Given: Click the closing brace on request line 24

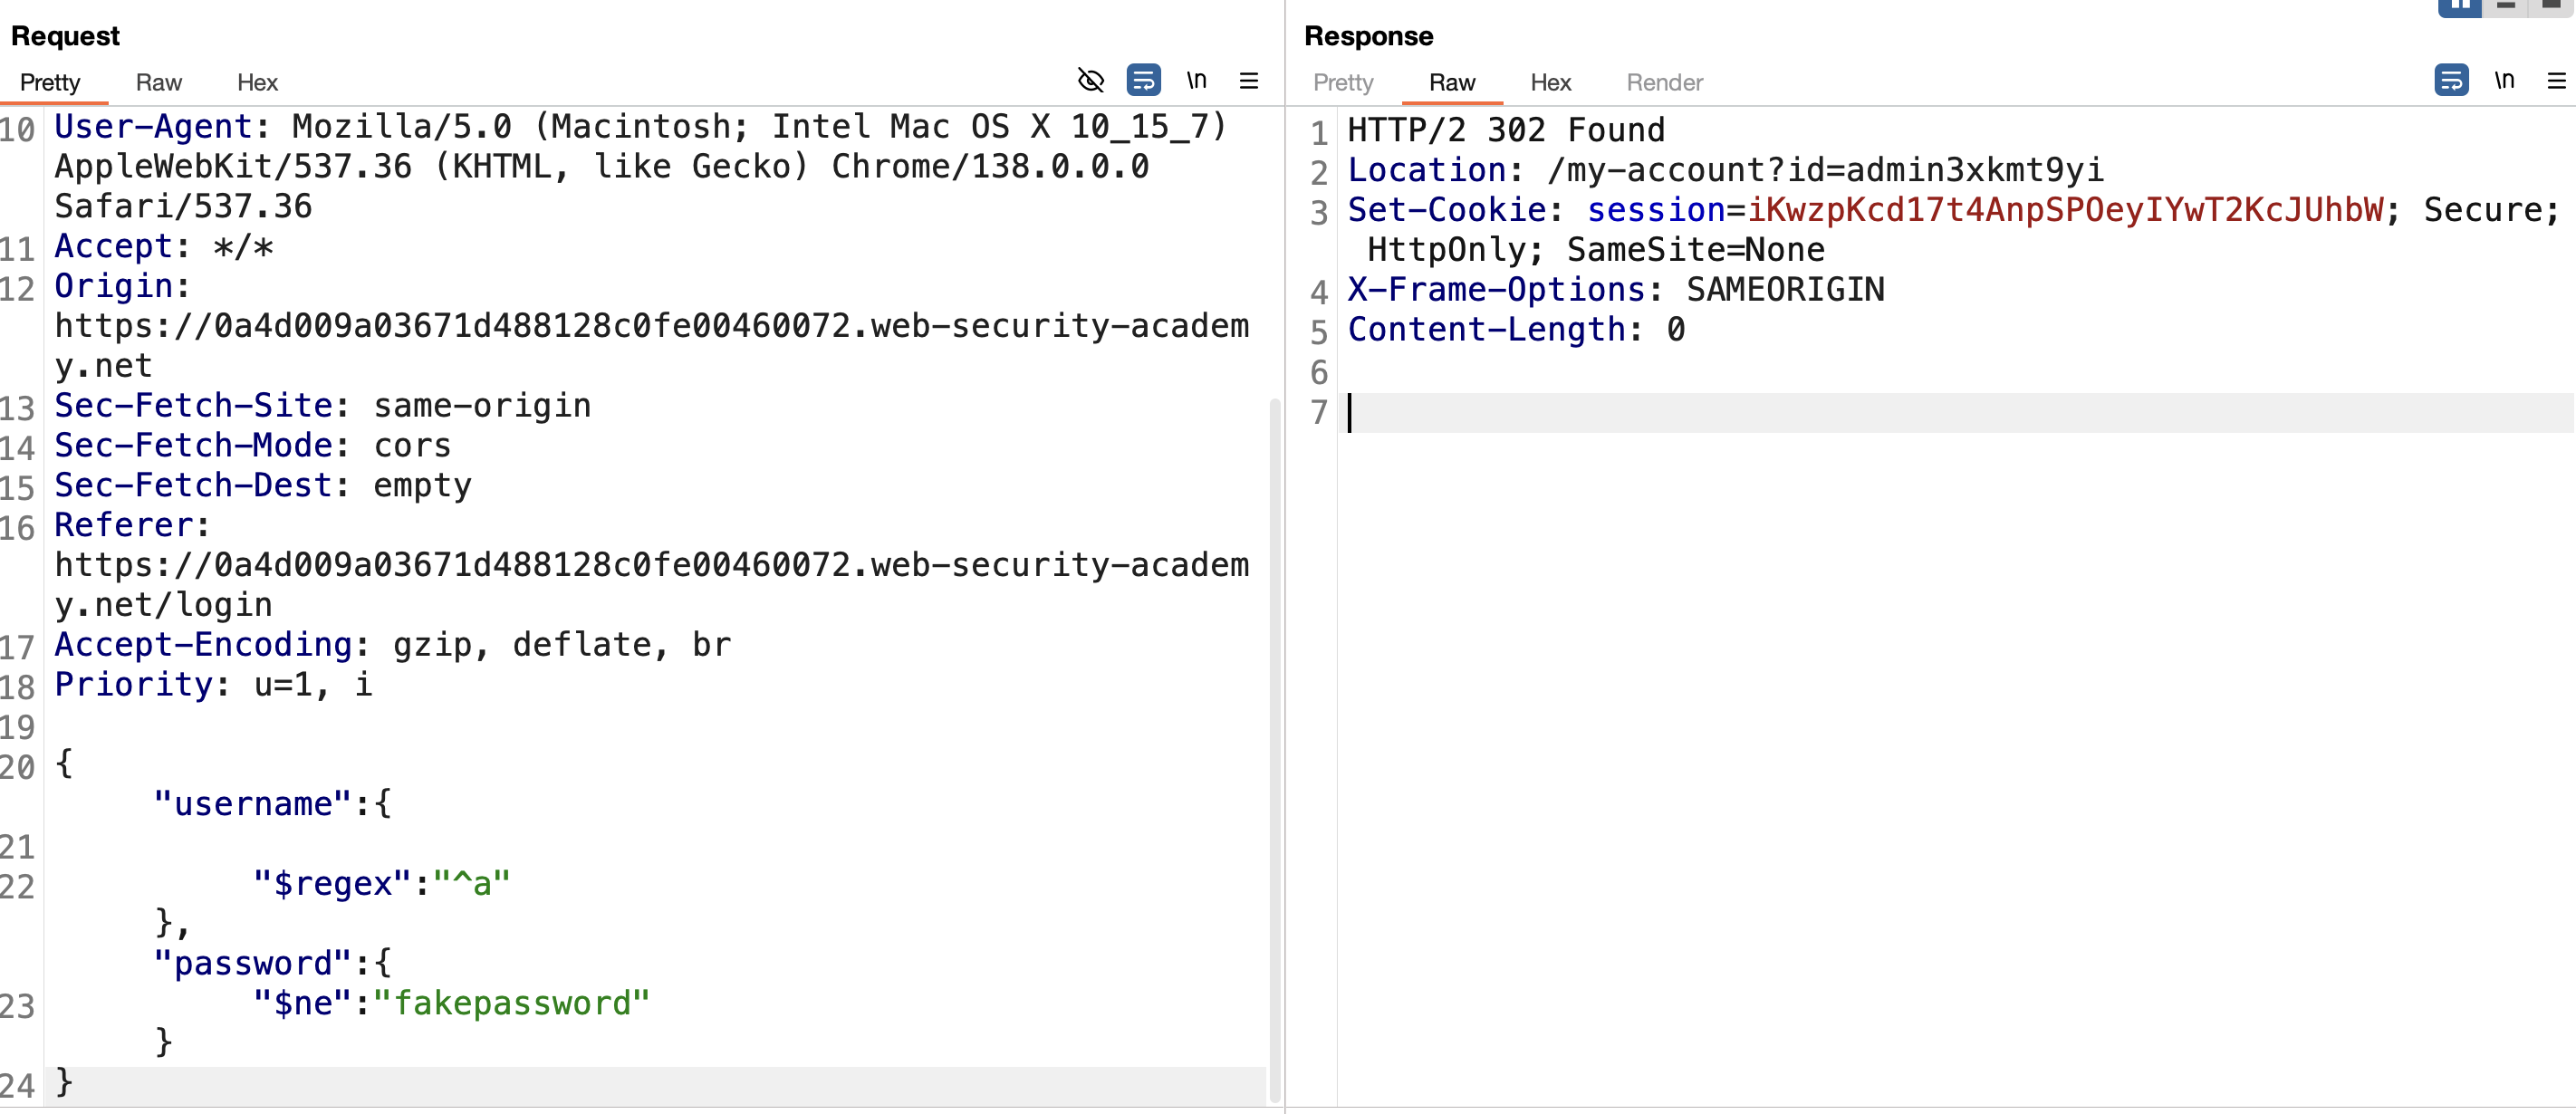Looking at the screenshot, I should coord(64,1083).
